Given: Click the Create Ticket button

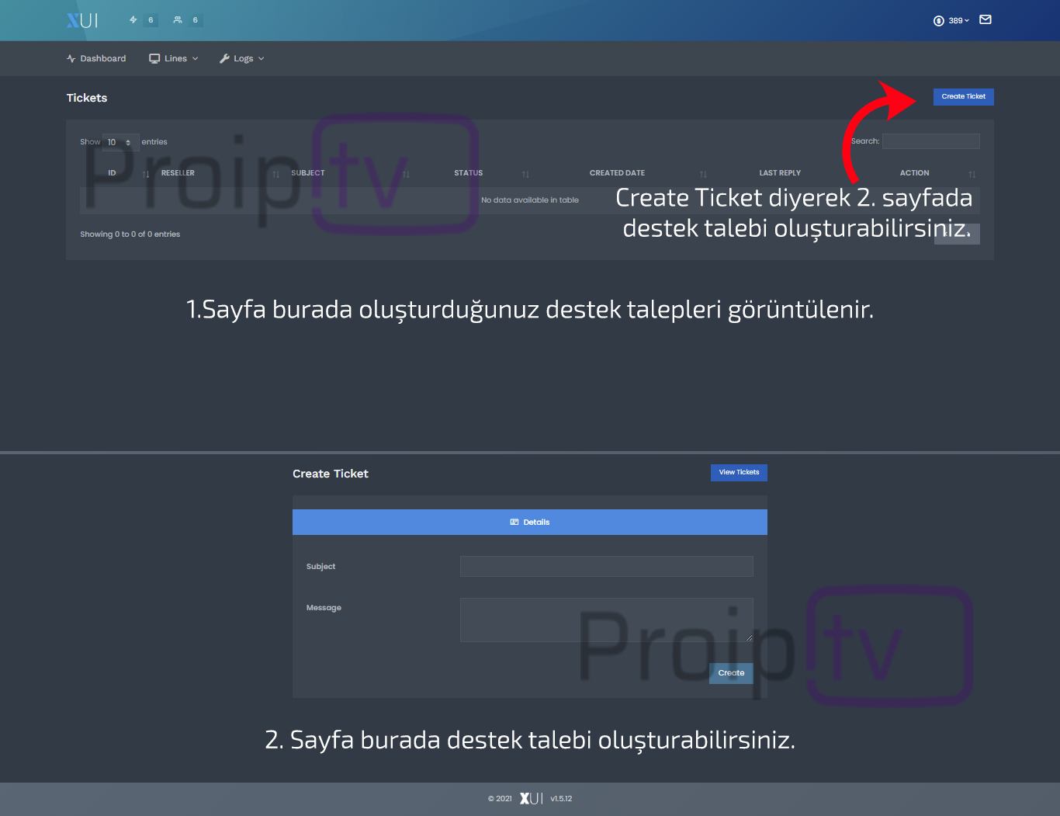Looking at the screenshot, I should (x=963, y=97).
